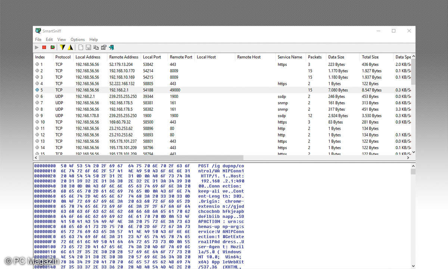This screenshot has height=269, width=448.
Task: Open the Help menu
Action: point(94,39)
